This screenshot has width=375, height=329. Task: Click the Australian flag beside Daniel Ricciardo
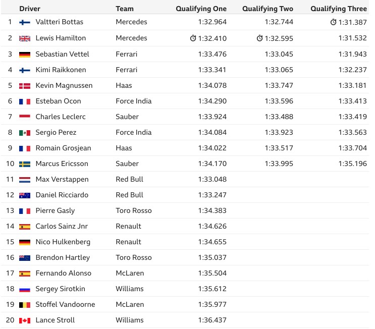25,196
